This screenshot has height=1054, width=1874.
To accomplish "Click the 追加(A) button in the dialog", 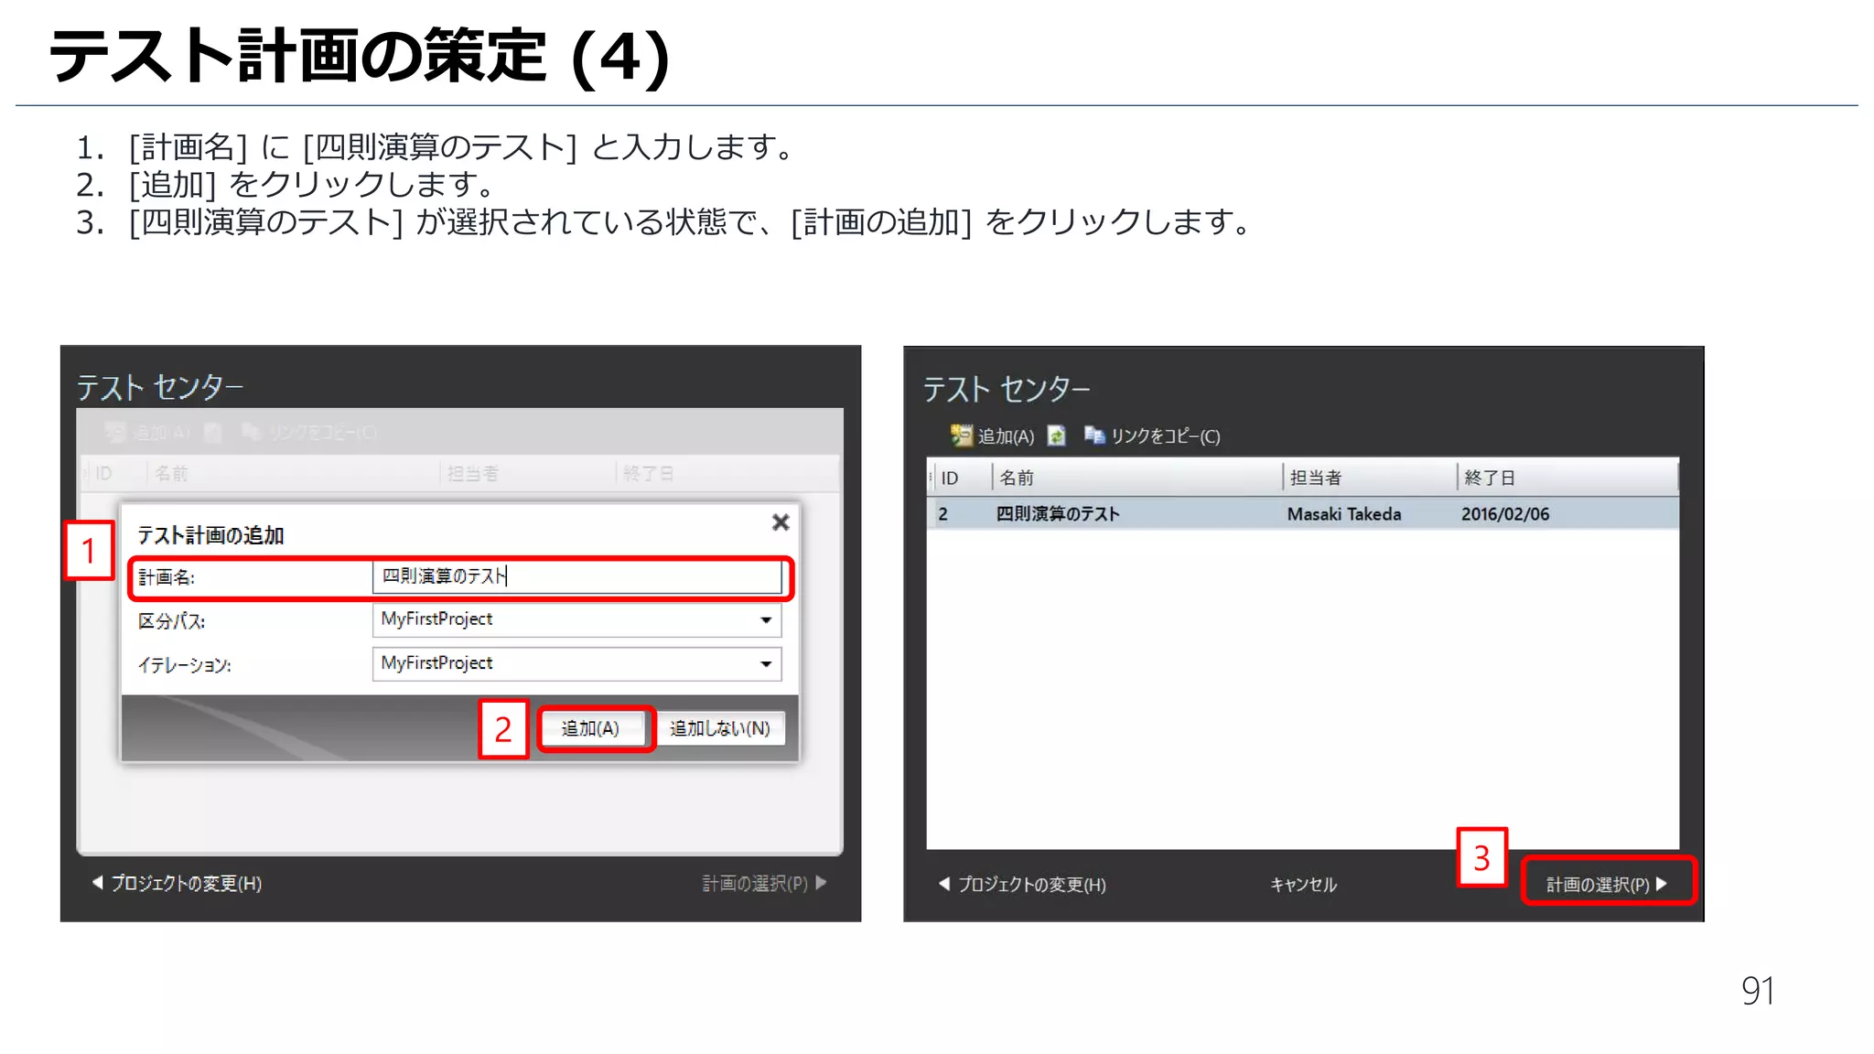I will [591, 728].
